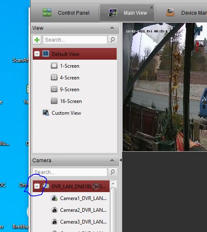Close the Main View tab
This screenshot has height=232, width=207.
click(152, 8)
